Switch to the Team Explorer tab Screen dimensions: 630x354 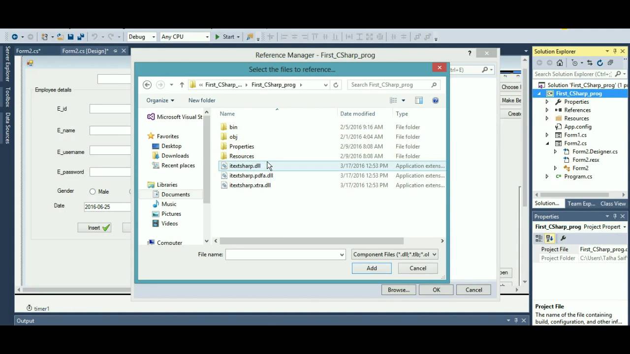point(581,204)
